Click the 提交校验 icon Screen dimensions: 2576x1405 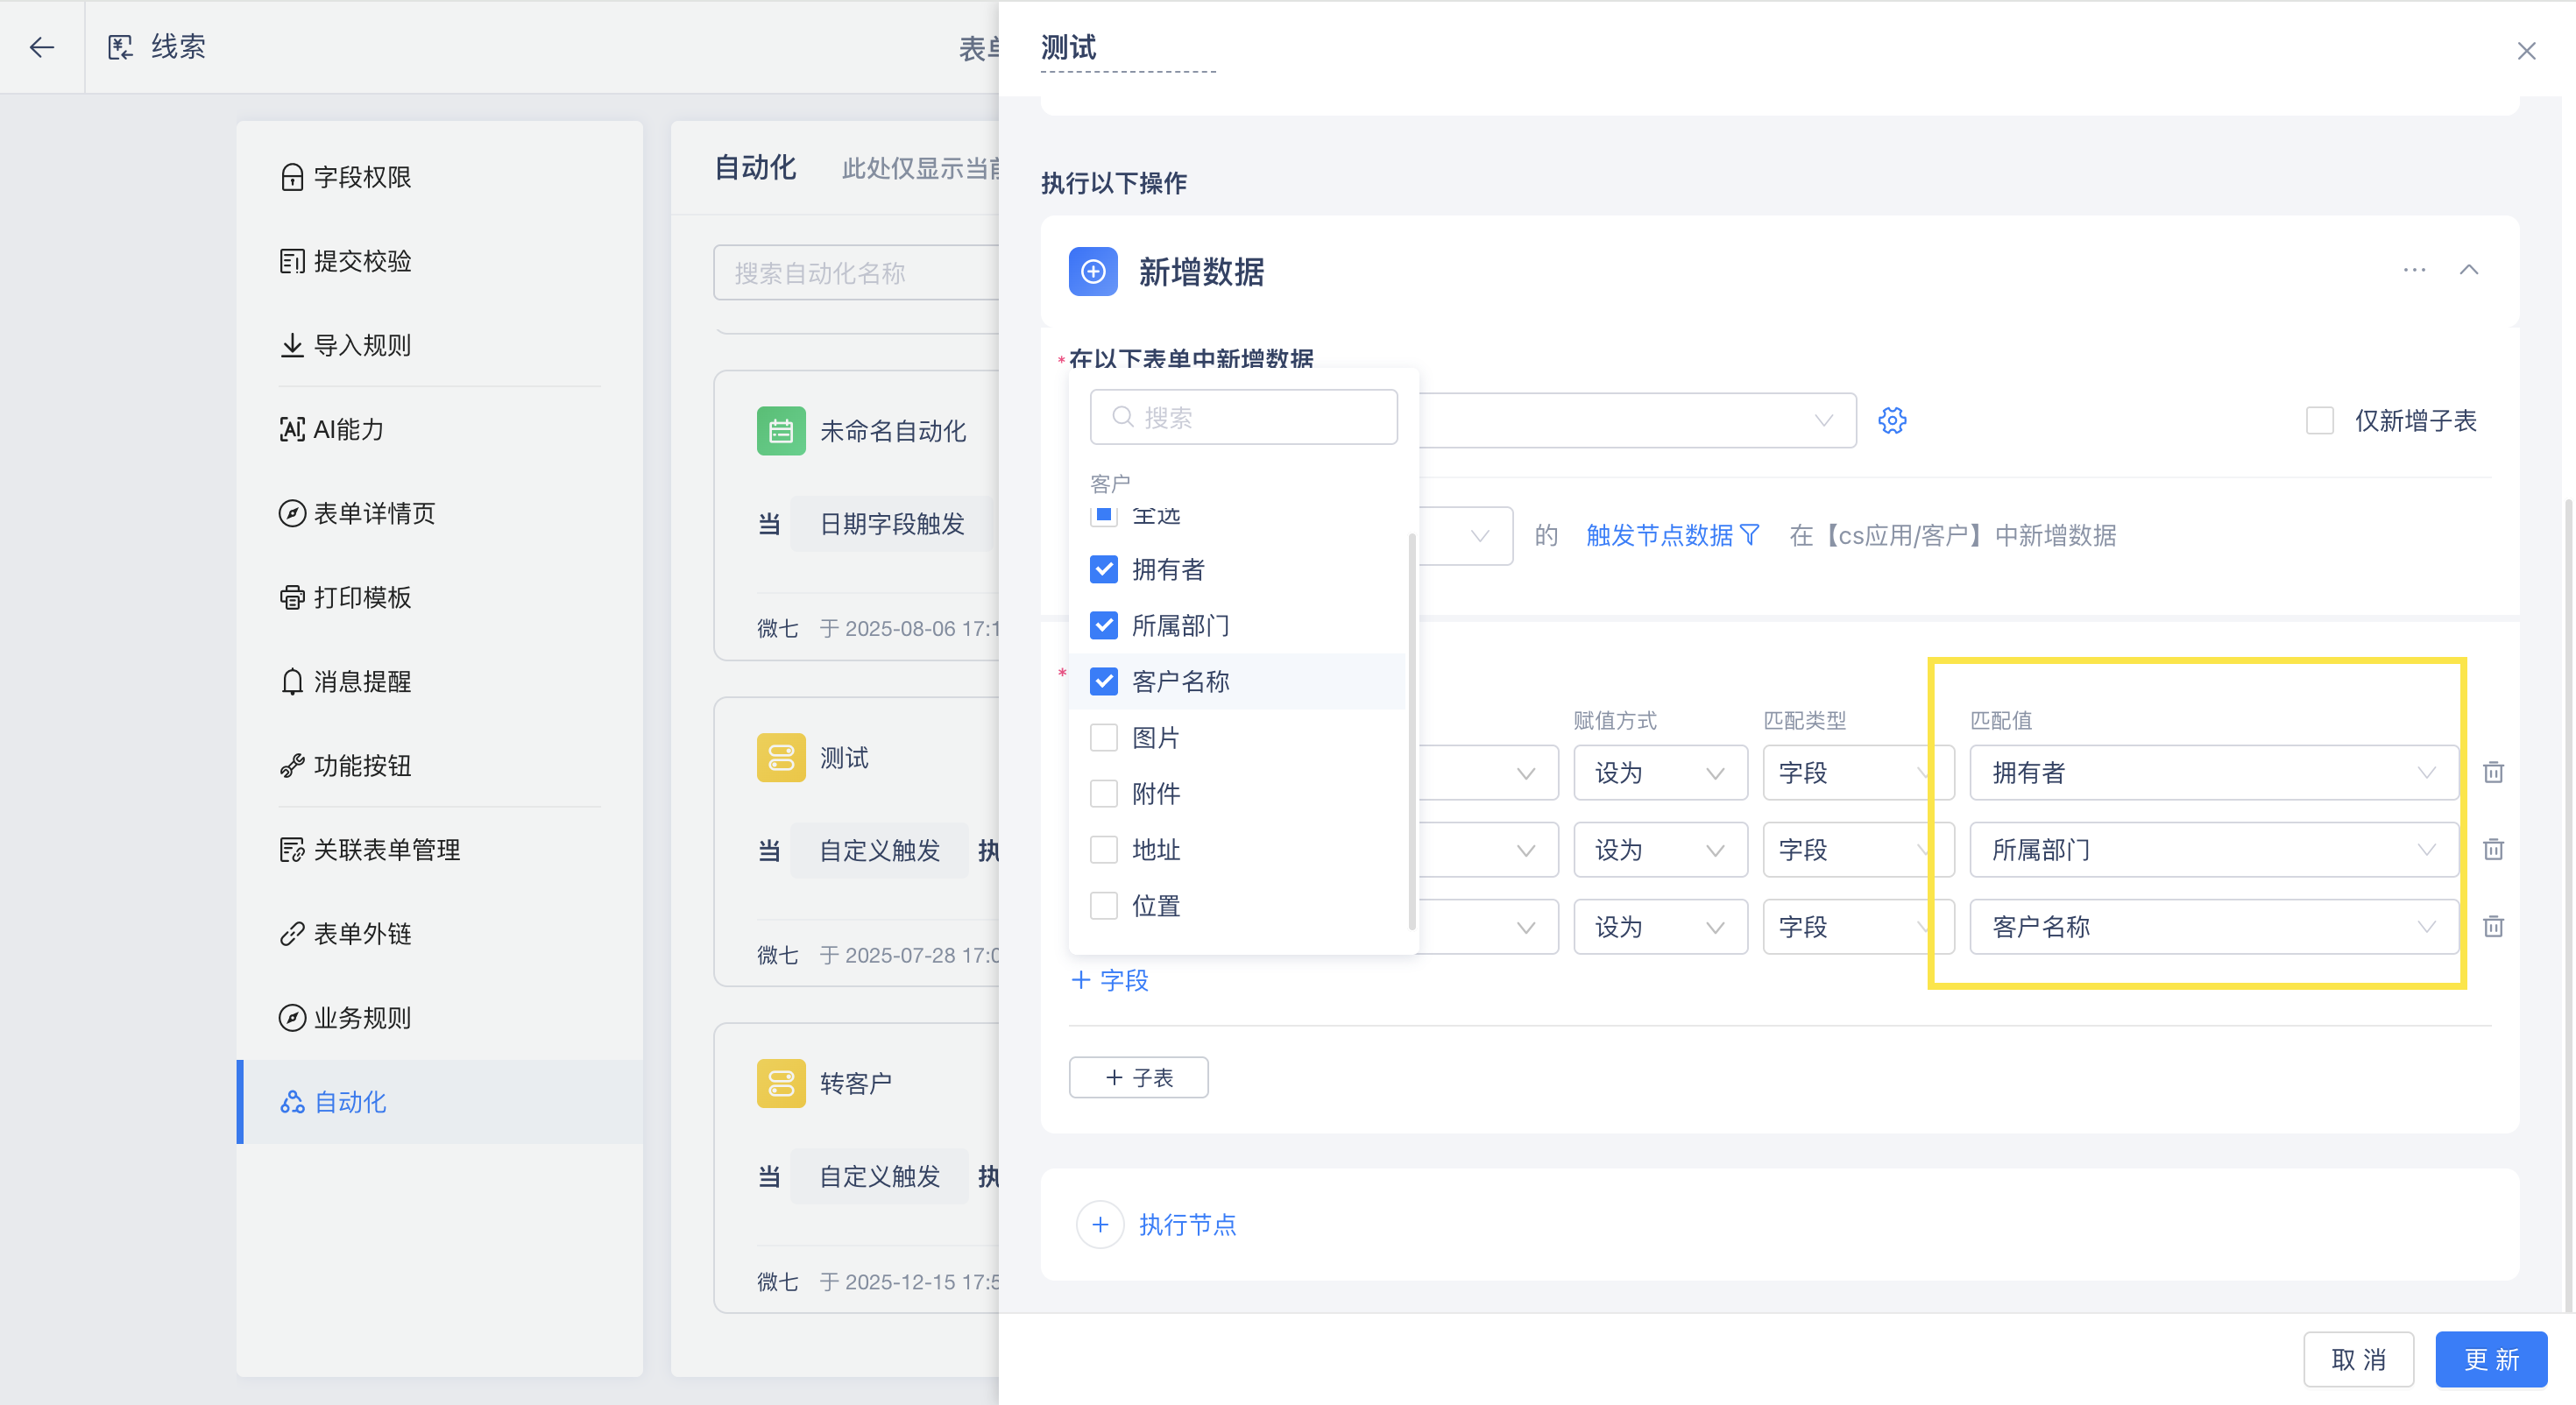292,261
